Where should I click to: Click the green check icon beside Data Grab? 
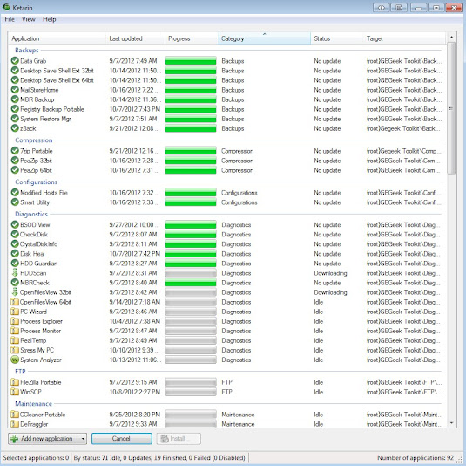[x=15, y=61]
